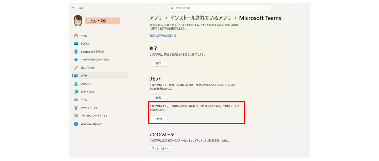Open Bluetooth とデバイス settings
This screenshot has width=379, height=161.
[92, 51]
